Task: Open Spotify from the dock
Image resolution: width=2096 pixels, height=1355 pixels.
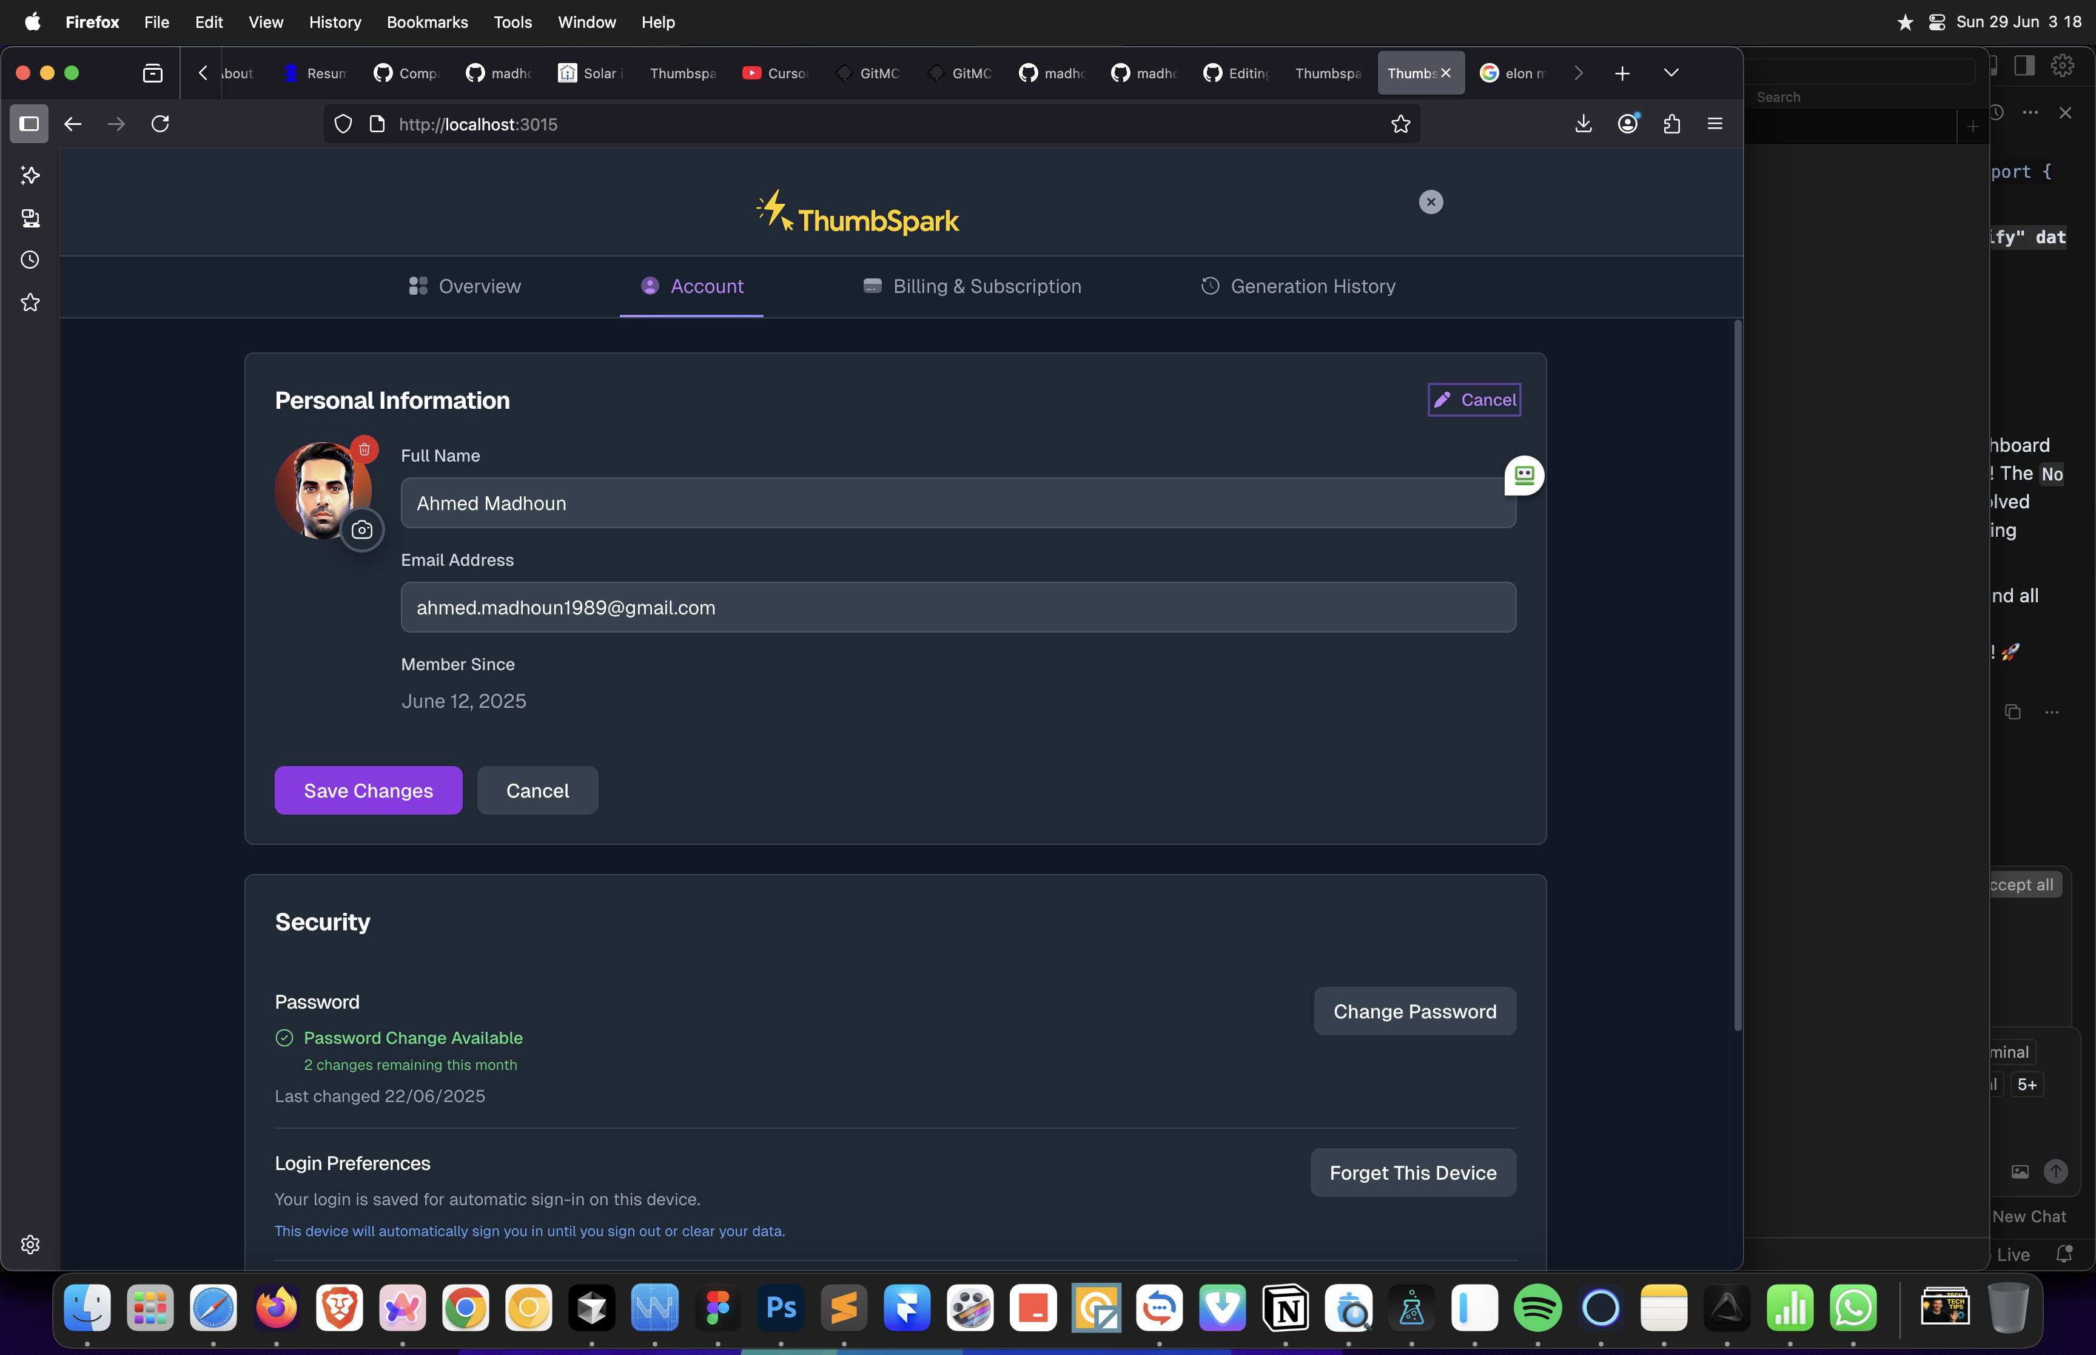Action: pyautogui.click(x=1537, y=1308)
